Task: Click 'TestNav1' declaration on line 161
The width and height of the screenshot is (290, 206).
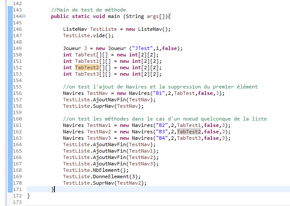Action: point(99,125)
